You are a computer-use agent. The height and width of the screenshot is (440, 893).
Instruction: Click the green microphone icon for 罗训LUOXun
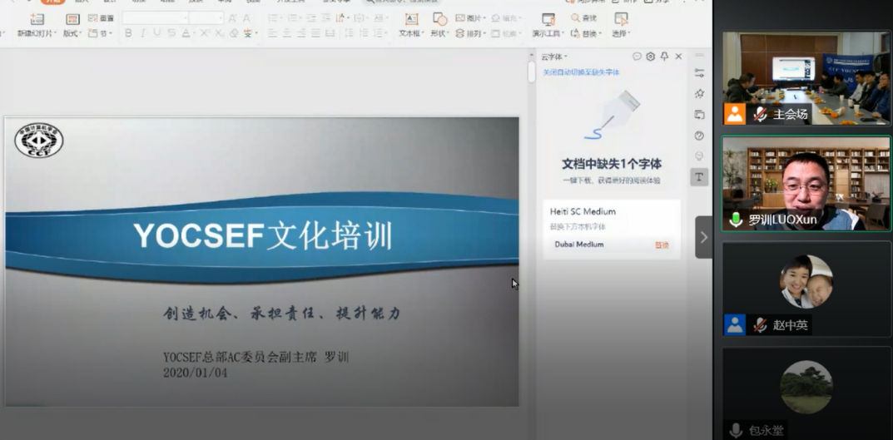click(736, 219)
